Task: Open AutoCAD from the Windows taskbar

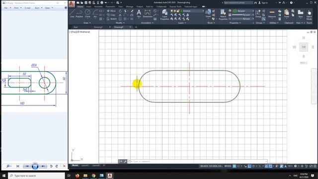Action: 110,176
